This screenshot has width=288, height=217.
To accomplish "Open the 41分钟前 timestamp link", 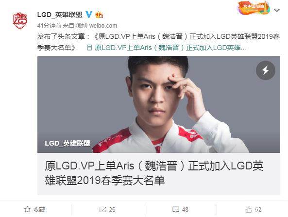I will (x=49, y=26).
